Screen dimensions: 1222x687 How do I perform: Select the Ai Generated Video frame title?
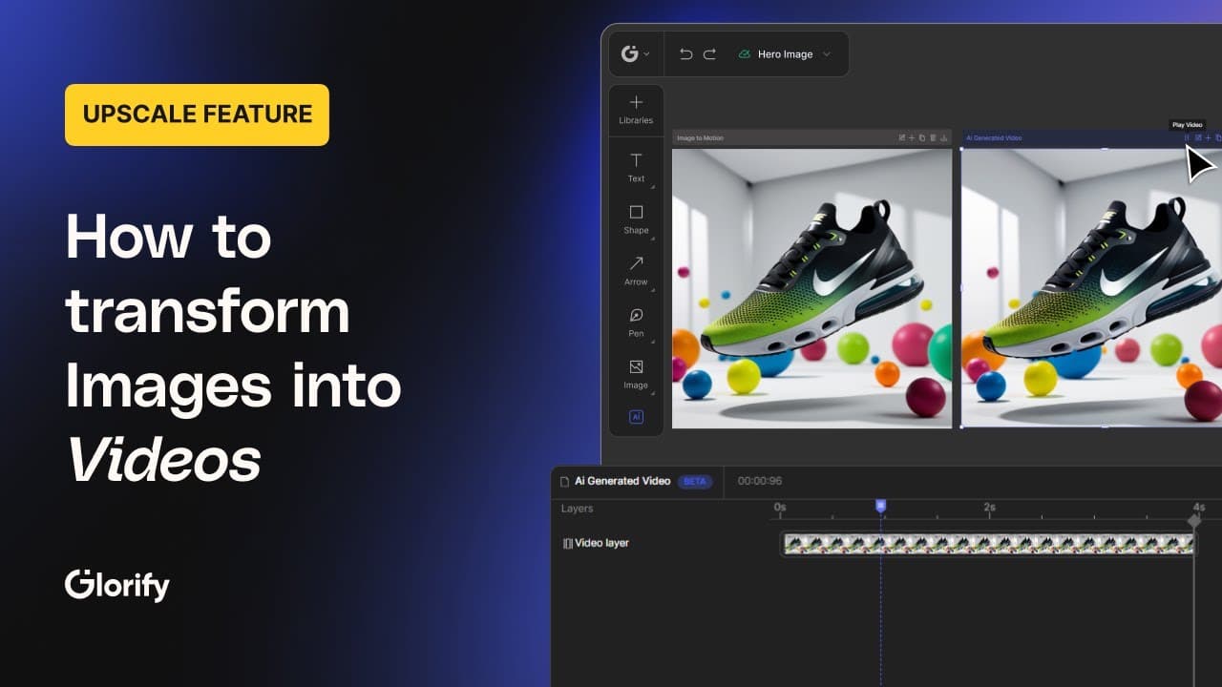994,138
